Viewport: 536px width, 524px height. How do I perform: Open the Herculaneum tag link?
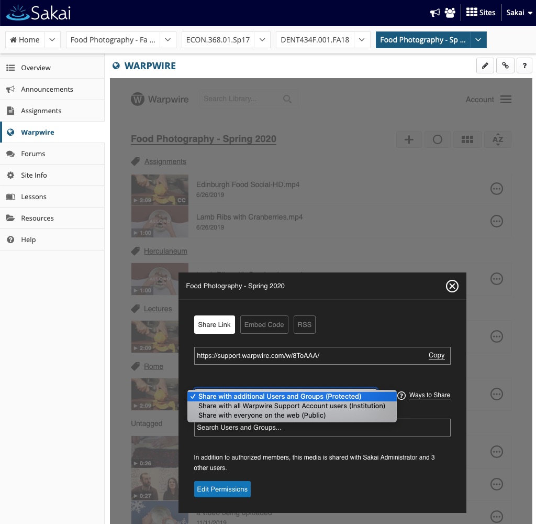point(165,251)
